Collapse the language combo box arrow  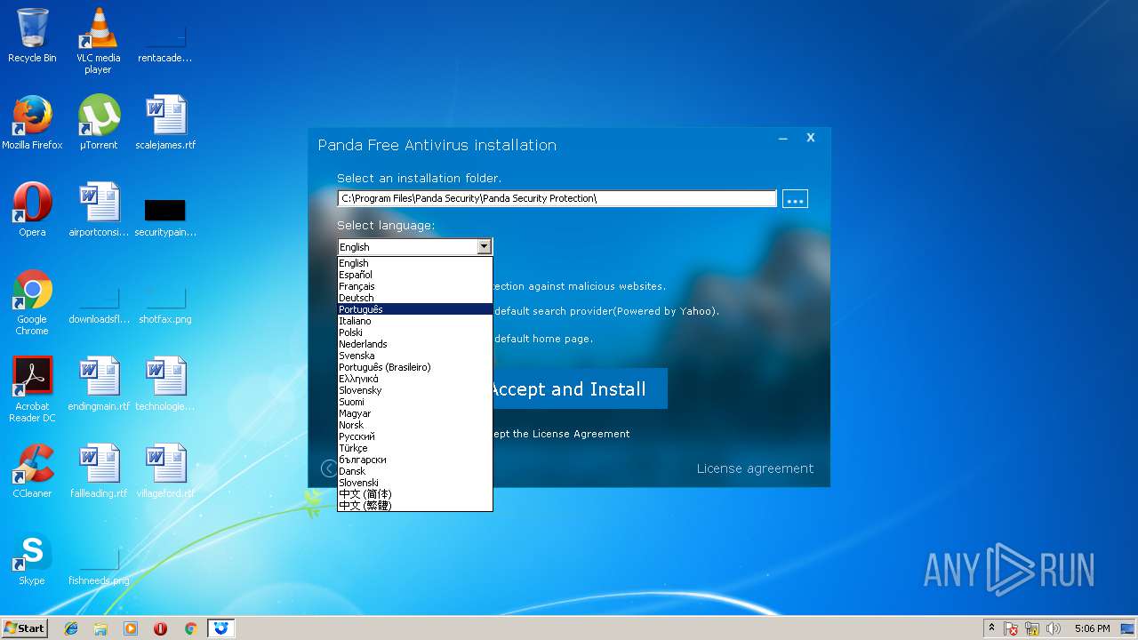click(x=484, y=247)
